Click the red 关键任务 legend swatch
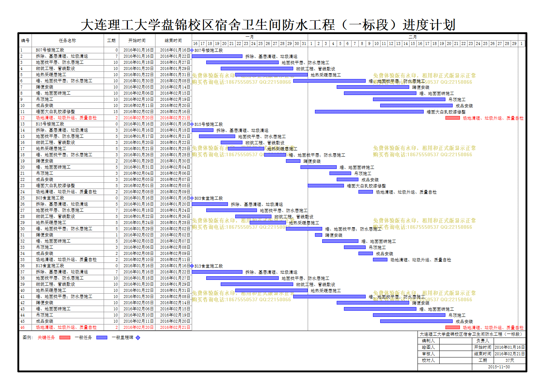 click(x=65, y=338)
